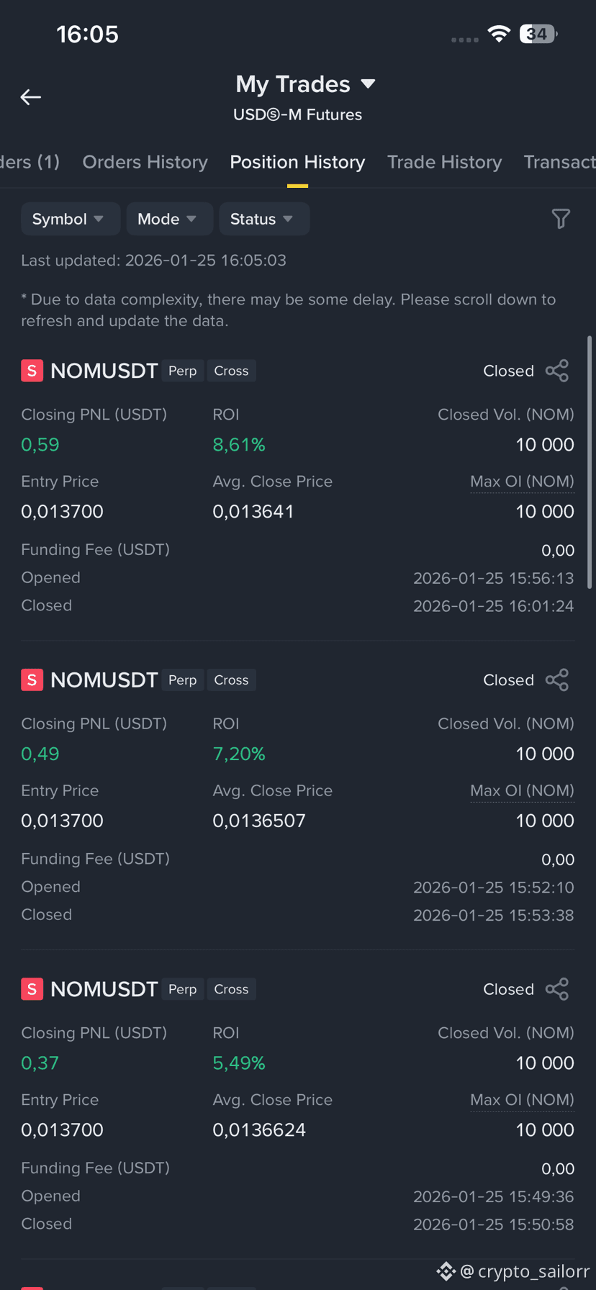This screenshot has height=1290, width=596.
Task: Share the first NOMUSDT position with 8,61% ROI
Action: pos(557,371)
